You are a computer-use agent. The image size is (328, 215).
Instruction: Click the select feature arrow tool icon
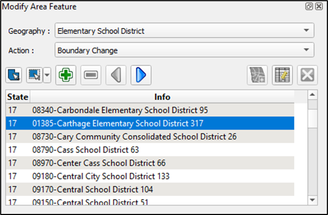14,76
